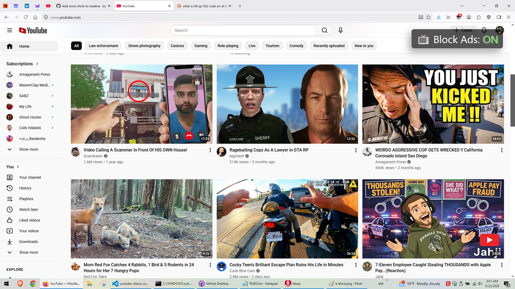Click the YouTube logo

33,31
